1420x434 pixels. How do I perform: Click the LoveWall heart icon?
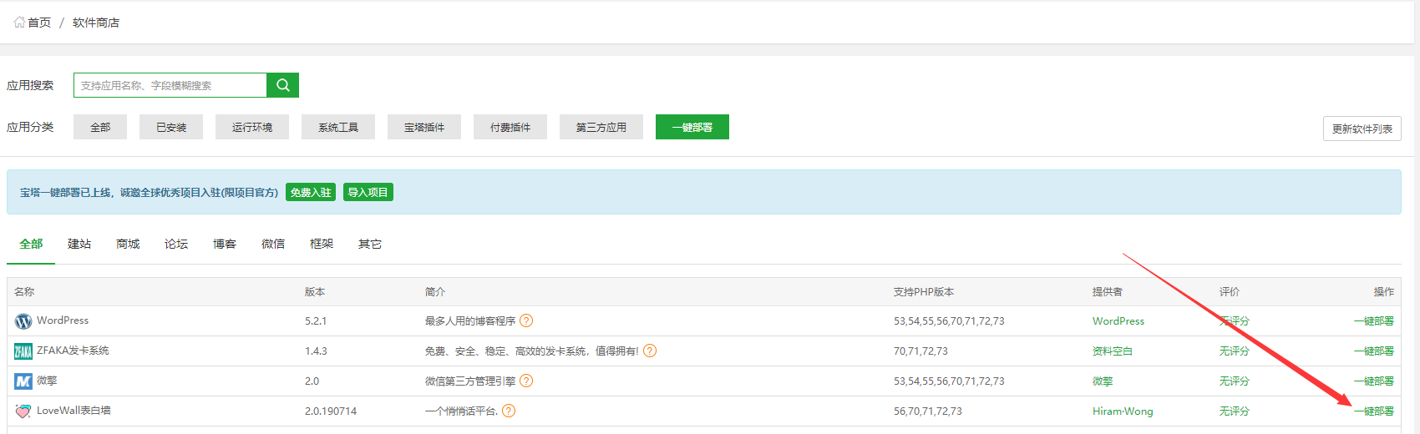(23, 411)
